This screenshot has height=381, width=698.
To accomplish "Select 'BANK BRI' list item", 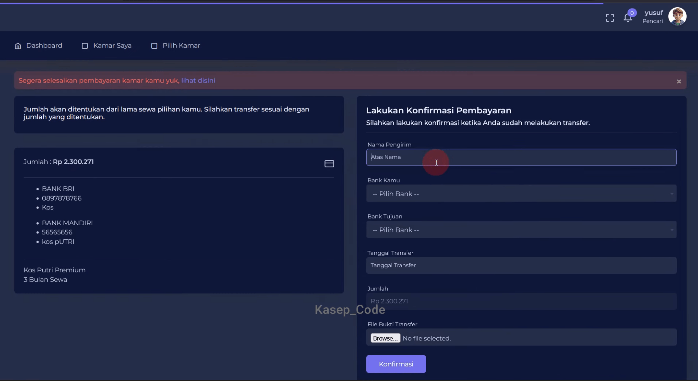I will click(x=58, y=189).
